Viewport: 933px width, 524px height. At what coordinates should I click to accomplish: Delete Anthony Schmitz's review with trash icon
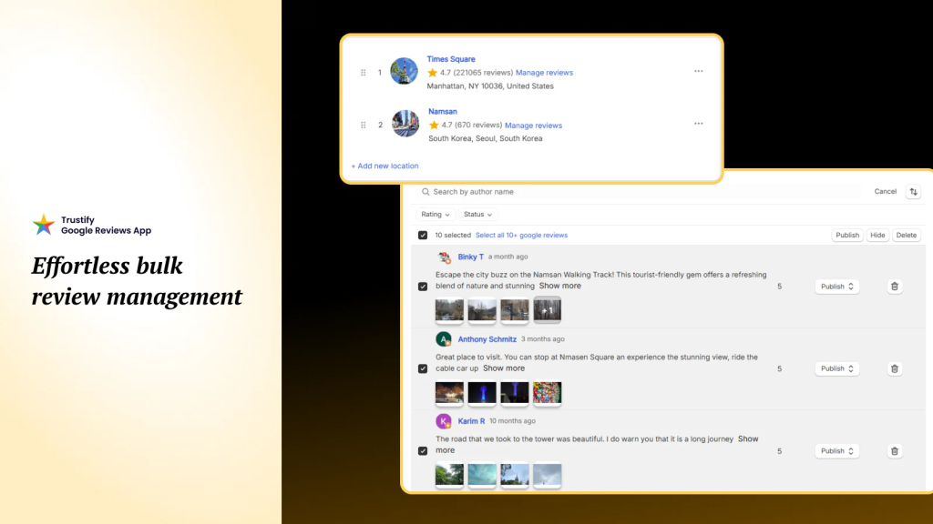click(895, 368)
